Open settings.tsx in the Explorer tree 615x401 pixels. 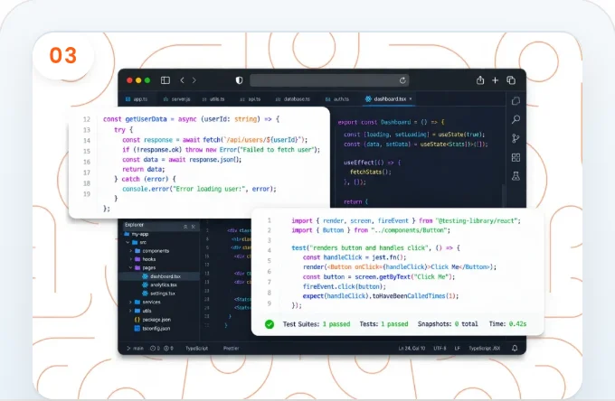[159, 294]
